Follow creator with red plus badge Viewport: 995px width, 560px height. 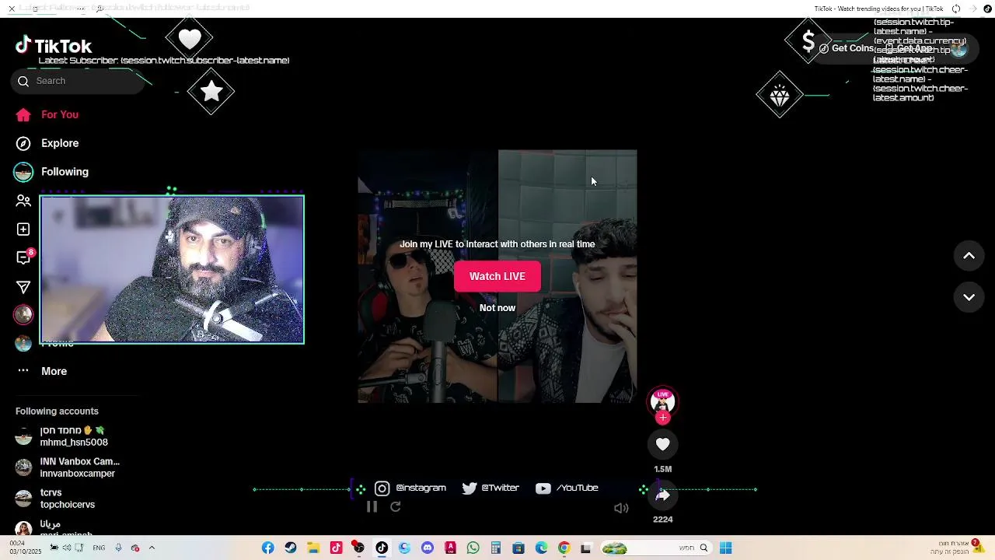click(x=662, y=418)
